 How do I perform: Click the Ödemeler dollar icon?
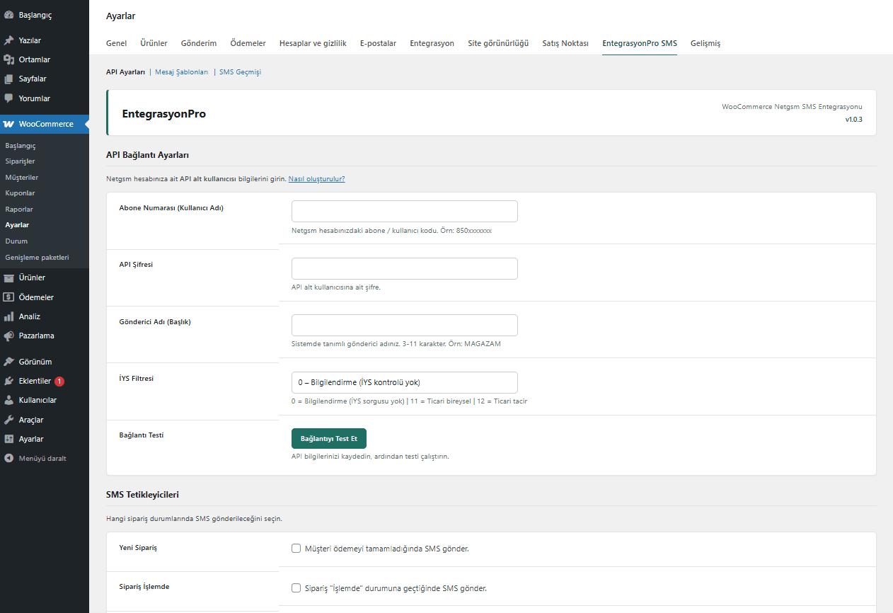[x=8, y=297]
